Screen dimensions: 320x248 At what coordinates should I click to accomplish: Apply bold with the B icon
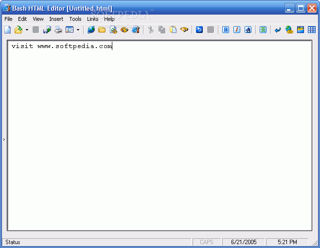click(x=226, y=30)
